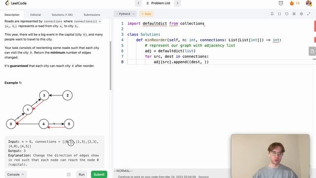This screenshot has width=316, height=178.
Task: Switch to the Description tab
Action: [12, 15]
